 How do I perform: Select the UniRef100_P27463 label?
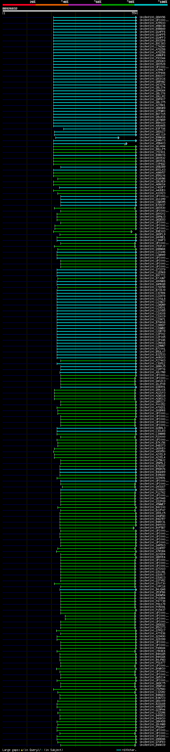(152, 361)
